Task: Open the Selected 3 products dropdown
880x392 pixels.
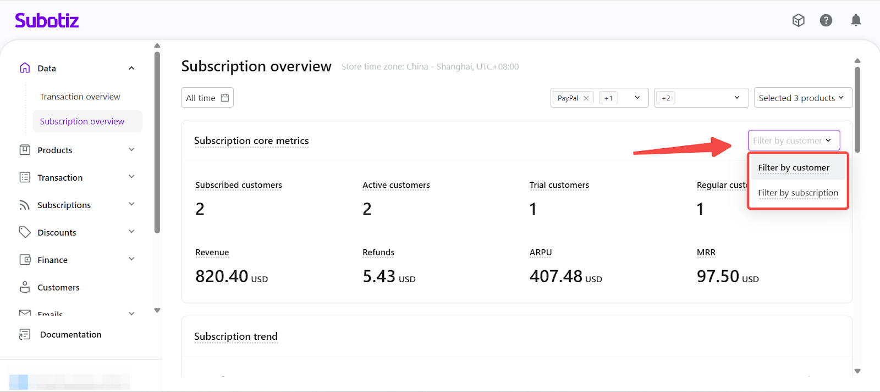Action: (x=802, y=98)
